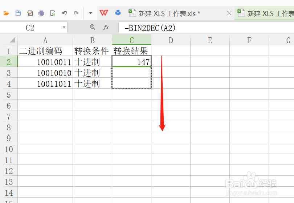
Task: Click cell with value 10010010
Action: 45,72
